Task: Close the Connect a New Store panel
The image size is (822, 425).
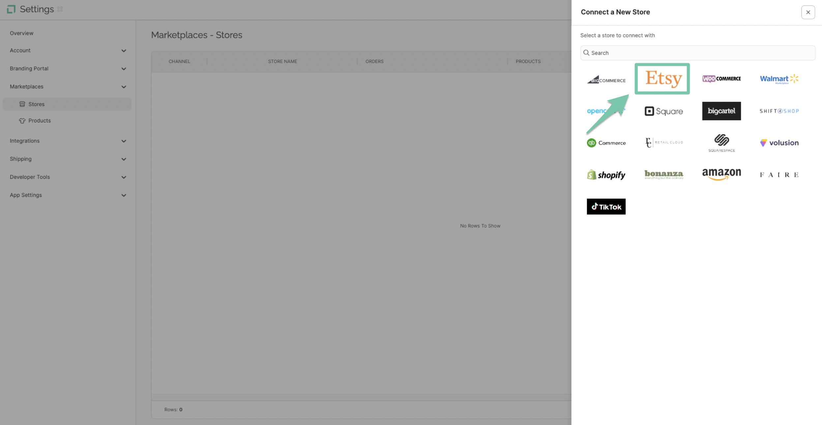Action: click(x=808, y=12)
